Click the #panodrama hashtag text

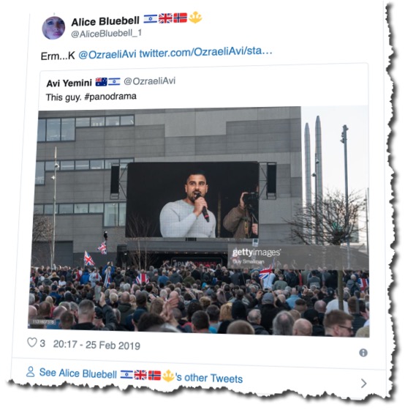tap(110, 97)
